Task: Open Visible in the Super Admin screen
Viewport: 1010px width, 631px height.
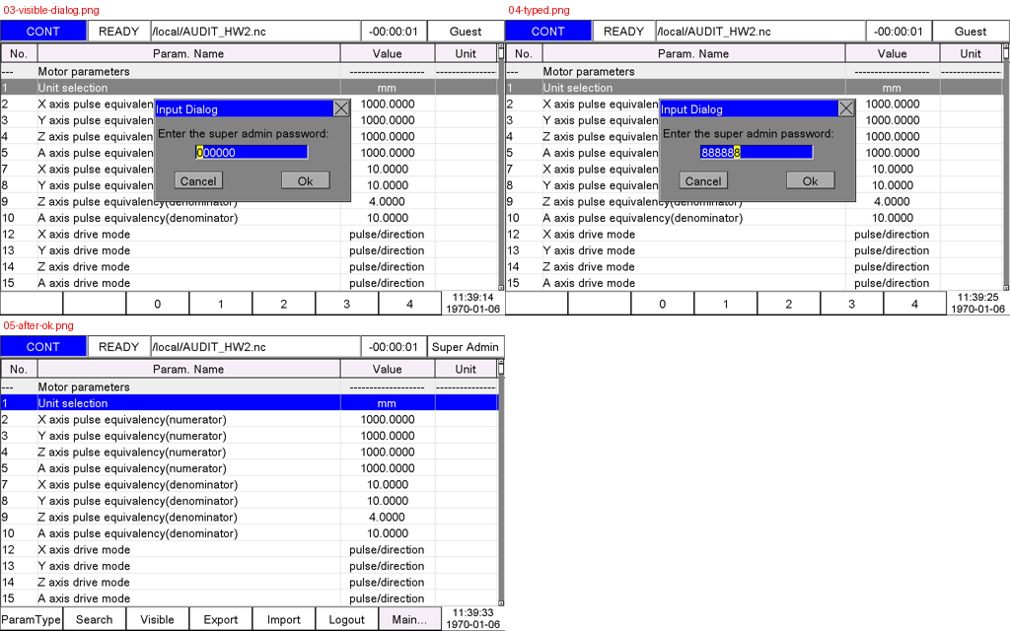Action: point(157,619)
